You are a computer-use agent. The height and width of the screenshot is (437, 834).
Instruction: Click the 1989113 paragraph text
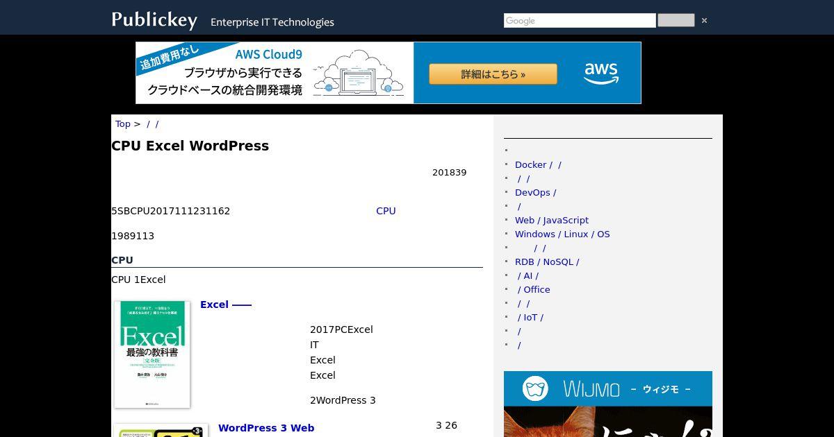[133, 236]
